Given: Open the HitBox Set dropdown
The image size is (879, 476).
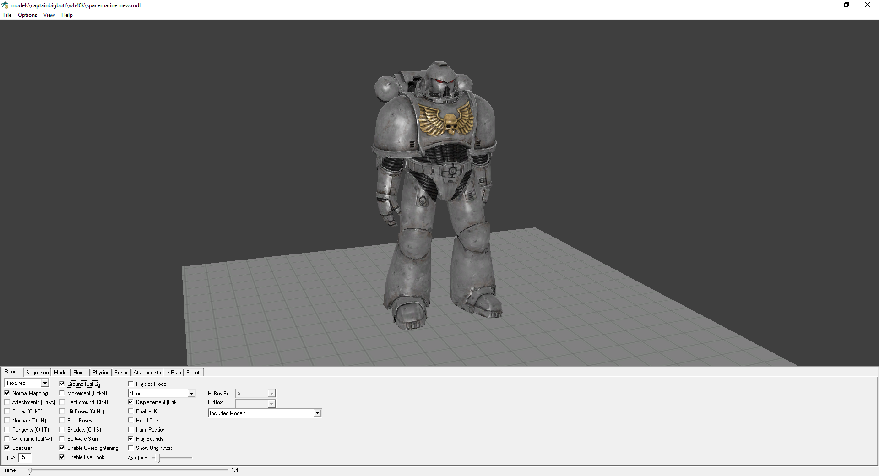Looking at the screenshot, I should (x=255, y=394).
